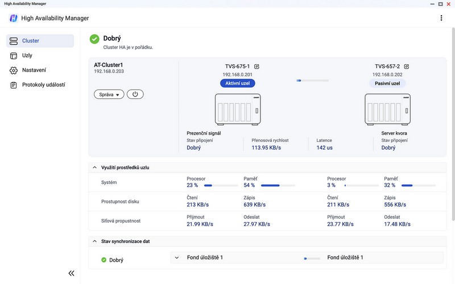Click Server kvora Dobrý status
455x284 pixels.
[388, 148]
